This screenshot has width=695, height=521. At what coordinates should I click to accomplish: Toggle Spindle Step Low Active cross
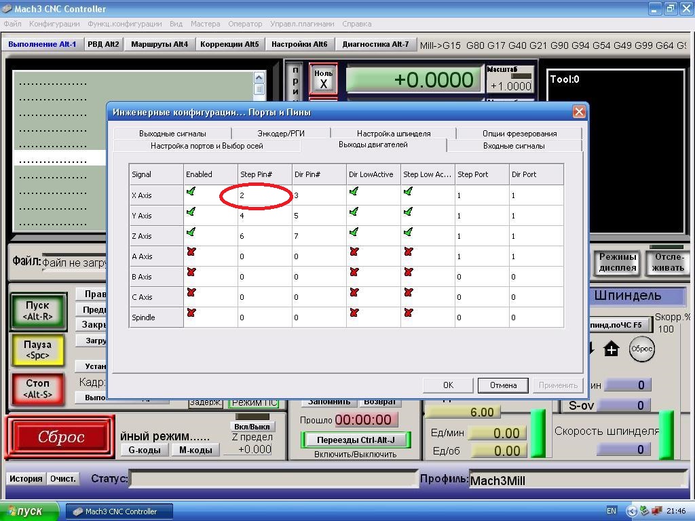pyautogui.click(x=408, y=313)
